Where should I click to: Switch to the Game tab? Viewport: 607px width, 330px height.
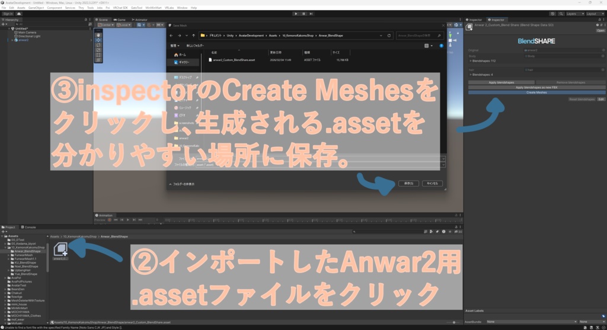[120, 20]
